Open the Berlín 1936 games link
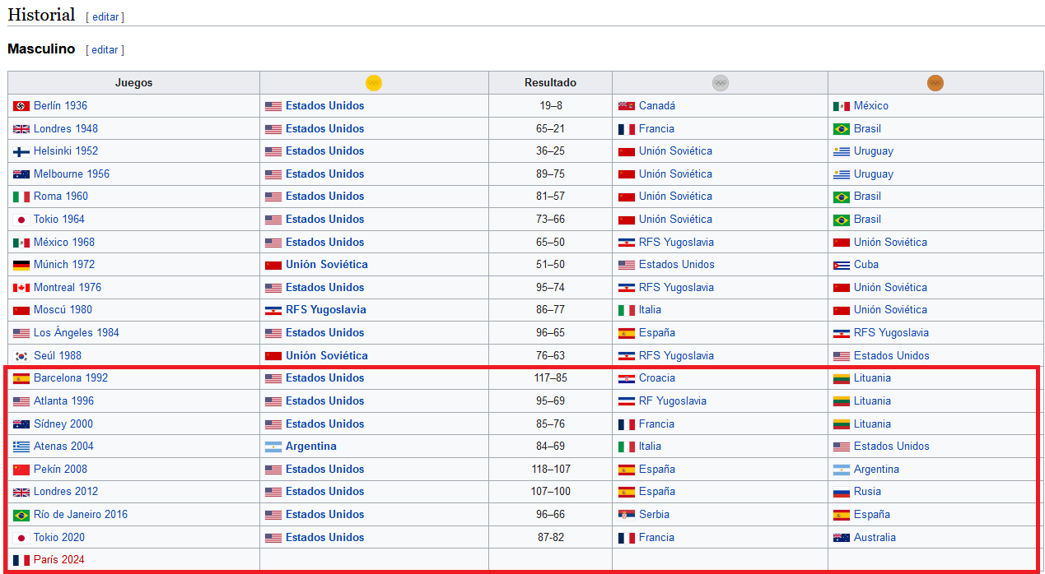1045x574 pixels. [x=60, y=106]
